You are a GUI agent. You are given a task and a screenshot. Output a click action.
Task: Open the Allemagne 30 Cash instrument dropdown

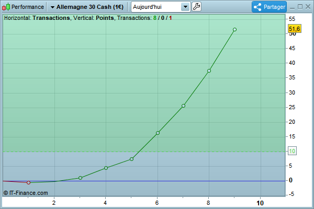point(87,7)
